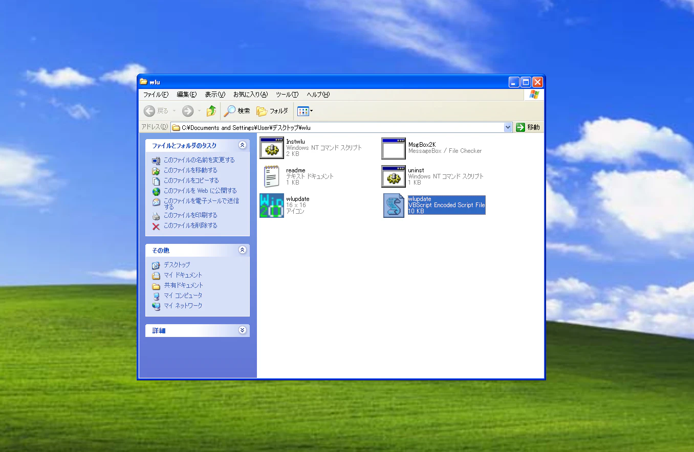This screenshot has width=694, height=452.
Task: Collapse the File and Folder Tasks panel
Action: 243,145
